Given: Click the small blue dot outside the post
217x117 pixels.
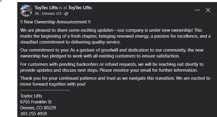Looking at the screenshot, I should (1, 1).
